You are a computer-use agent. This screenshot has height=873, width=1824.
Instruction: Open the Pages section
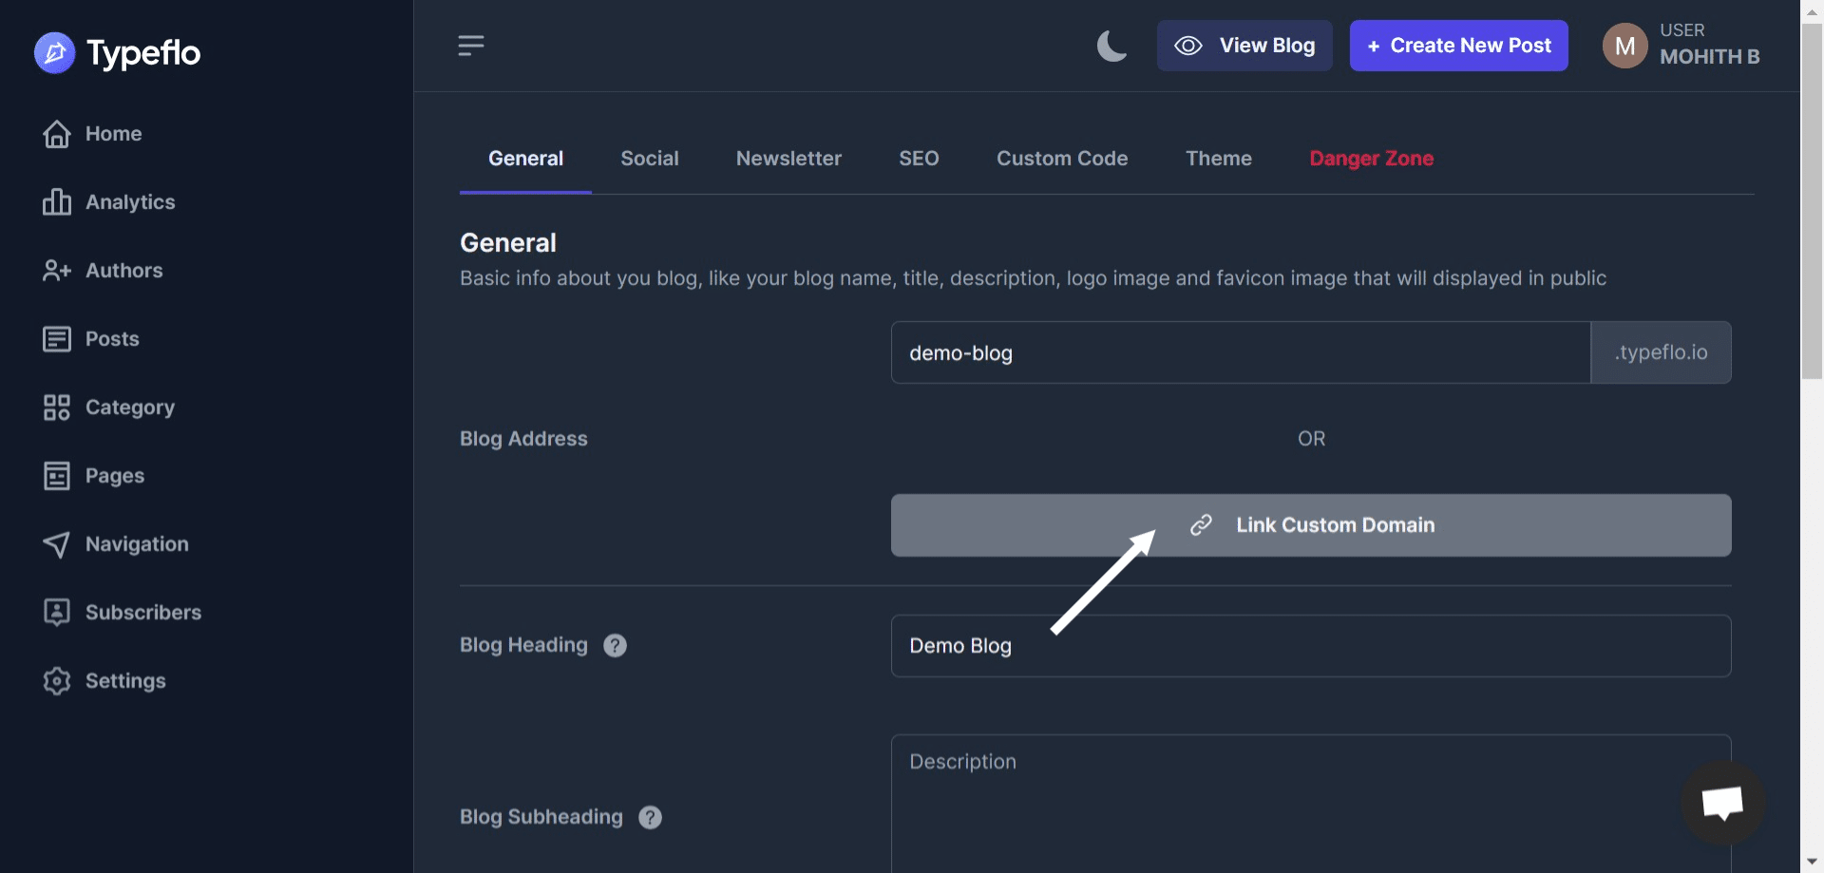(x=115, y=475)
